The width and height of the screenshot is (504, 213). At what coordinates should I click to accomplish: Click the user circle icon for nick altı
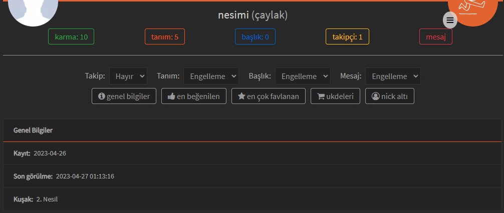[375, 96]
